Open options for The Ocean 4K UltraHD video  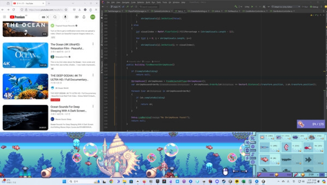tap(93, 44)
